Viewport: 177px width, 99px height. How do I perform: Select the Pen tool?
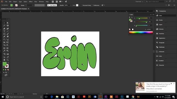(4, 29)
